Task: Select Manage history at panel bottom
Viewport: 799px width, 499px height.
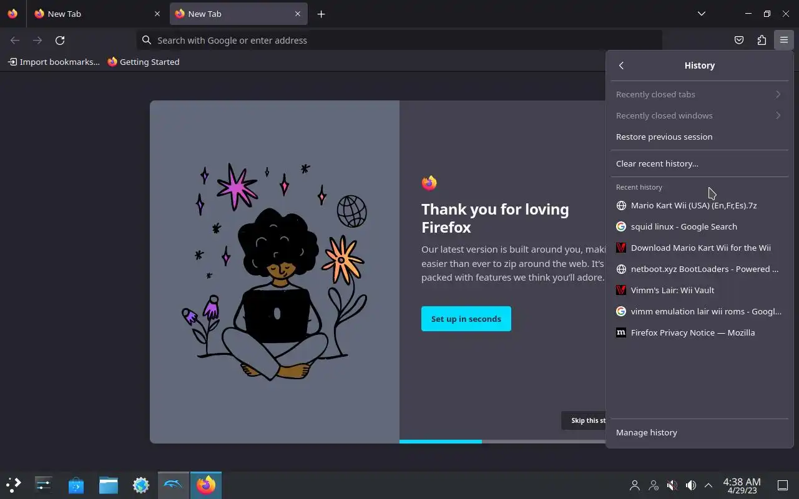Action: tap(699, 432)
